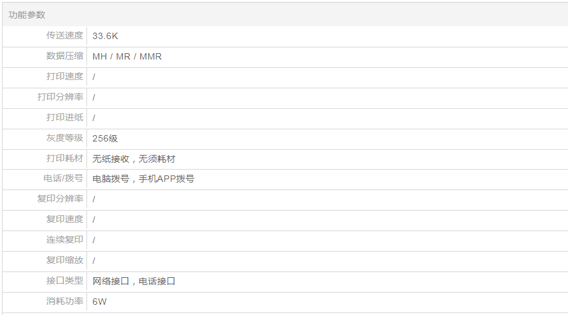Click the 打印速度 row label
The width and height of the screenshot is (570, 315).
(x=64, y=77)
